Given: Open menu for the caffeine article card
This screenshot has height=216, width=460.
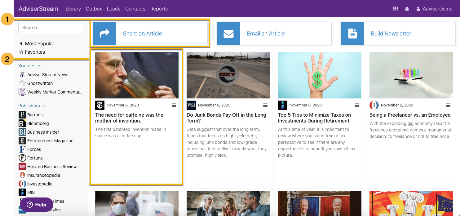Looking at the screenshot, I should pyautogui.click(x=174, y=105).
